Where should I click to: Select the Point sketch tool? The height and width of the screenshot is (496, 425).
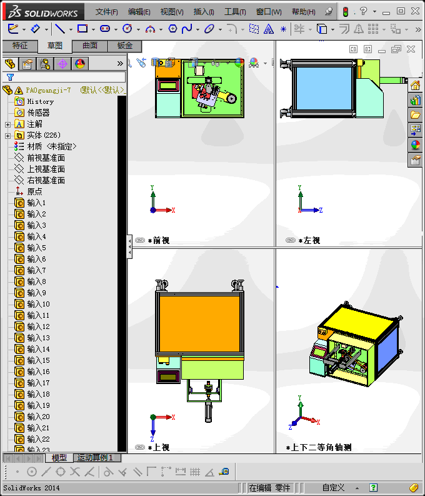pos(284,29)
